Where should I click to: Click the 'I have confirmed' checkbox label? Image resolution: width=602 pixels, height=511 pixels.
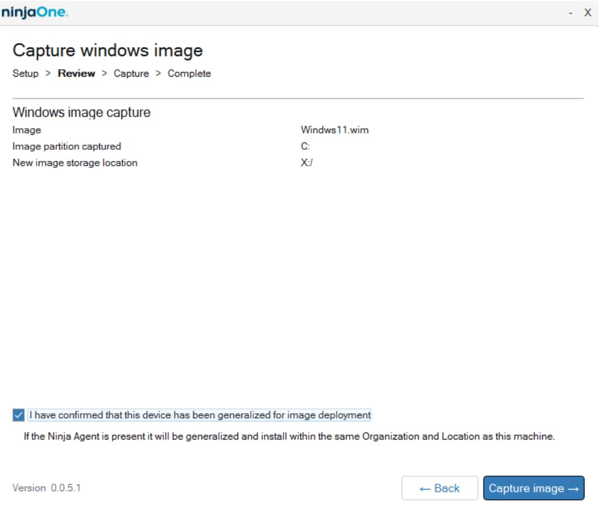200,415
